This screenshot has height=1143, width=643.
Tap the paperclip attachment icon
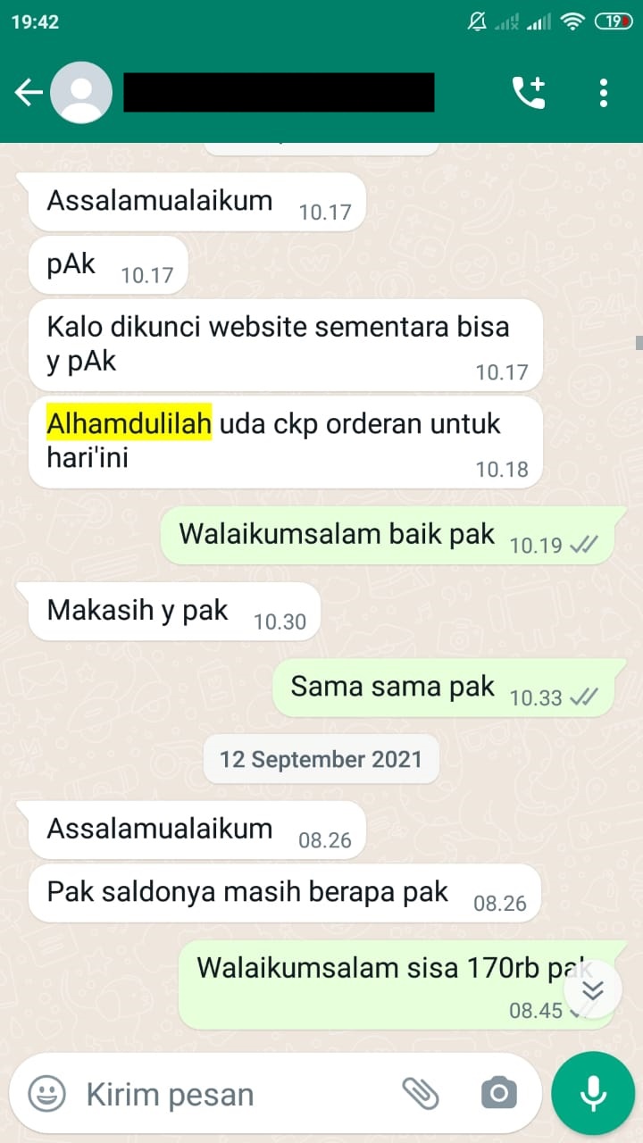click(421, 1092)
